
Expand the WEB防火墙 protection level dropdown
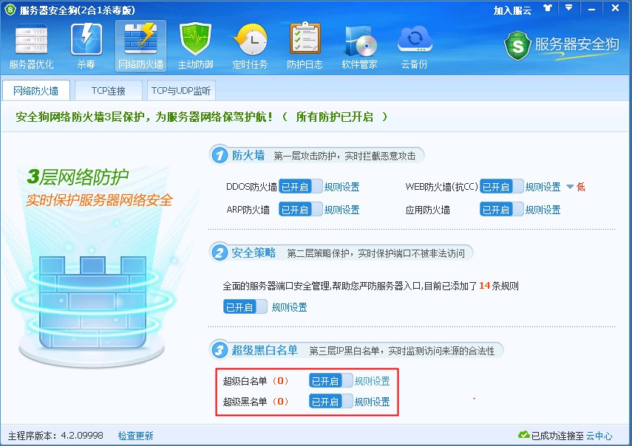[x=570, y=187]
